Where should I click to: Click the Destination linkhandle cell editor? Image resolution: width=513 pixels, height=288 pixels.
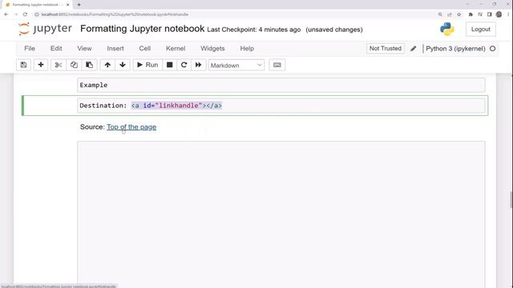(281, 106)
